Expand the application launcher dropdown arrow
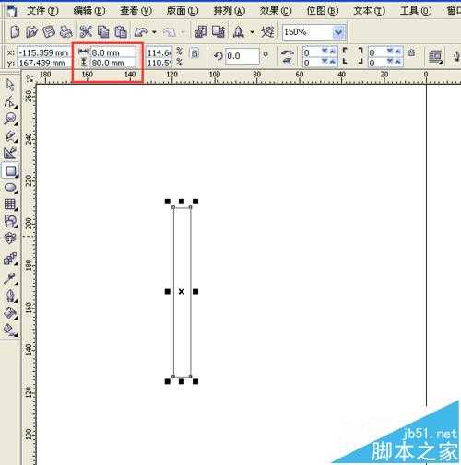This screenshot has width=461, height=465. 252,32
